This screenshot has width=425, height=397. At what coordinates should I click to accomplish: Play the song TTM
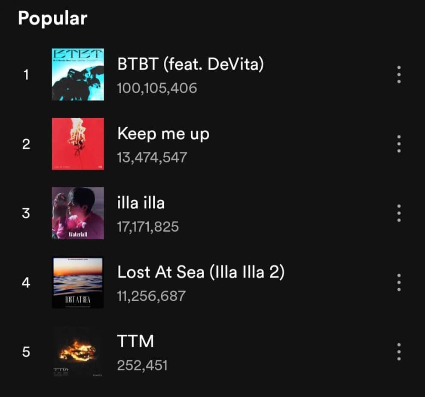coord(135,342)
